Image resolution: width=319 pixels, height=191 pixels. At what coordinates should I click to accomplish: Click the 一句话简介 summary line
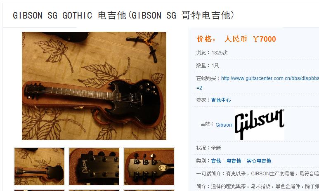pos(258,174)
